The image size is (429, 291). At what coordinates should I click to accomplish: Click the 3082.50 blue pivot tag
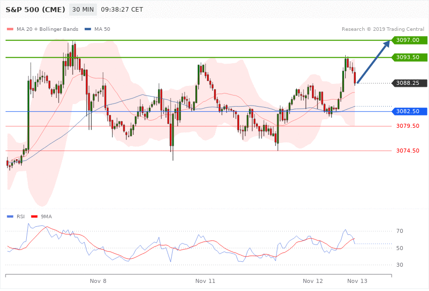click(x=409, y=111)
